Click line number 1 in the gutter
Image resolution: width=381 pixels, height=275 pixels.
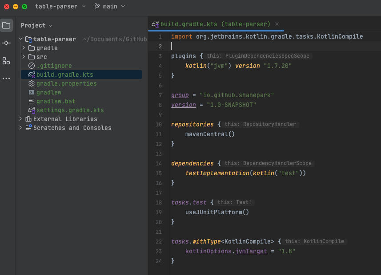(160, 37)
